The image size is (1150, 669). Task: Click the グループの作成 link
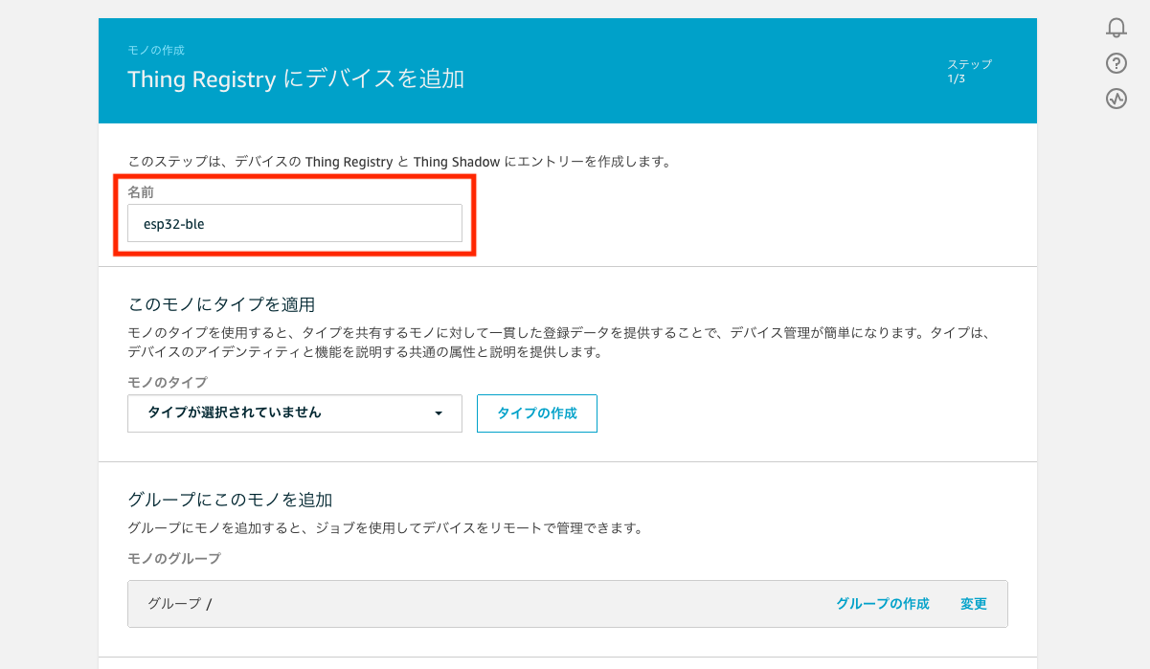[x=882, y=604]
